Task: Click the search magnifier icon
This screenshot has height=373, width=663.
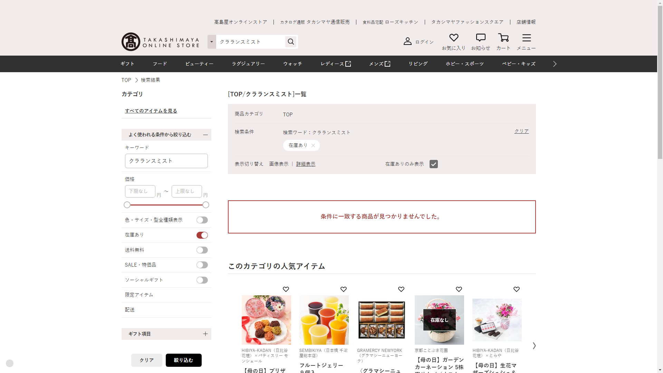Action: tap(291, 42)
